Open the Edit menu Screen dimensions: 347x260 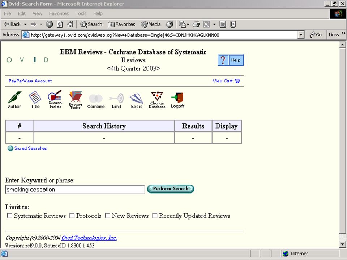point(22,13)
